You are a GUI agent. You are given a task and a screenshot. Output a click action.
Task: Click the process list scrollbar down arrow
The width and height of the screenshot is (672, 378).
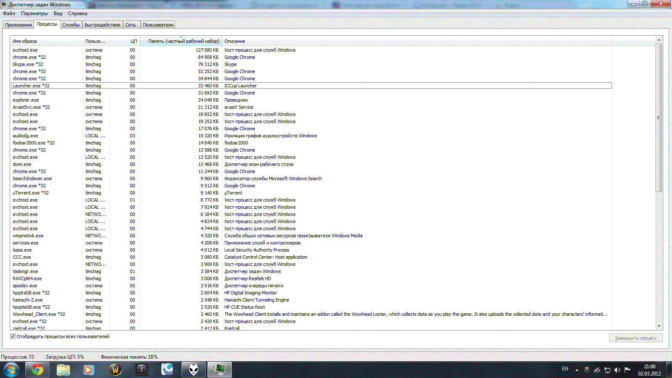pos(659,326)
